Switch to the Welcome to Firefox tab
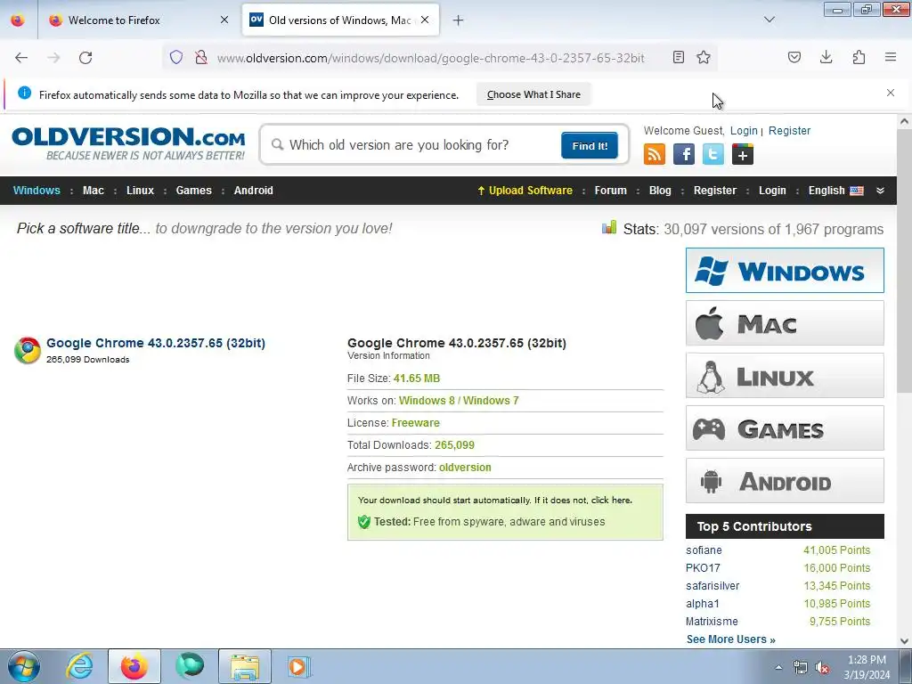912x684 pixels. [138, 20]
